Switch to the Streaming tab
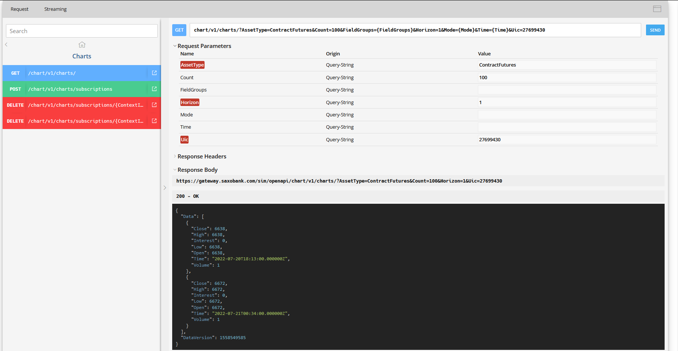This screenshot has height=351, width=678. (55, 9)
